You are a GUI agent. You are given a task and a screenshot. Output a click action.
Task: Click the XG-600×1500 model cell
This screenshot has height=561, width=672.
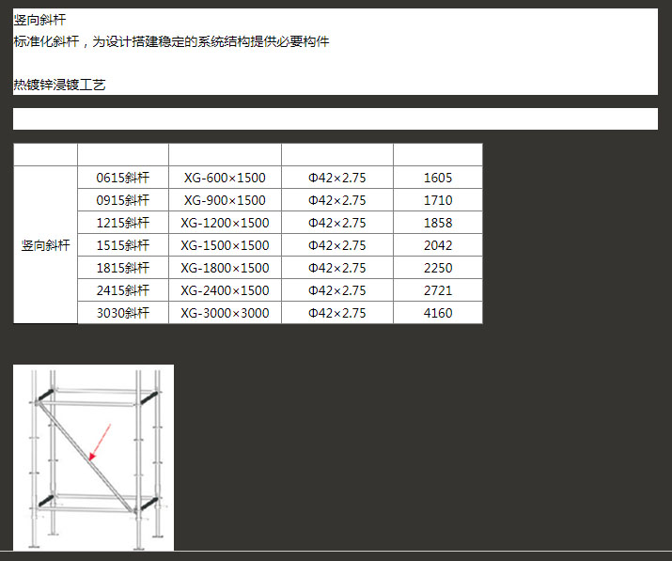[225, 178]
